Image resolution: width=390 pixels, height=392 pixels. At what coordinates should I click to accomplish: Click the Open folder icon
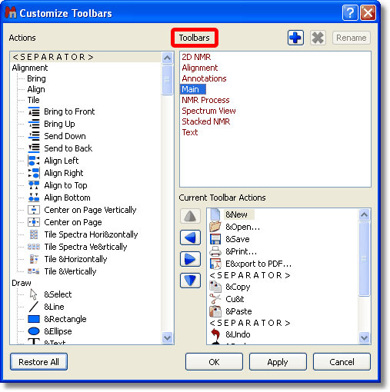(215, 227)
